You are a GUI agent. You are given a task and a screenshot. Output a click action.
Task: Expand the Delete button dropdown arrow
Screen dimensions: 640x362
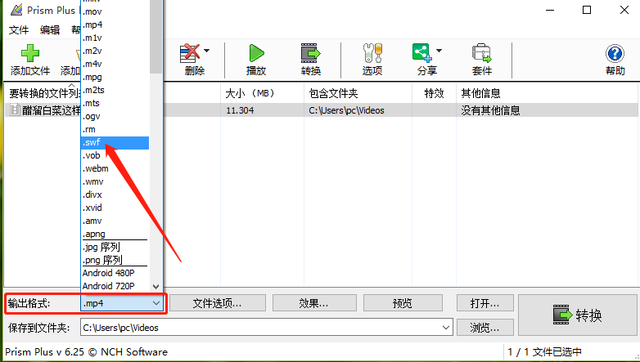(x=206, y=51)
